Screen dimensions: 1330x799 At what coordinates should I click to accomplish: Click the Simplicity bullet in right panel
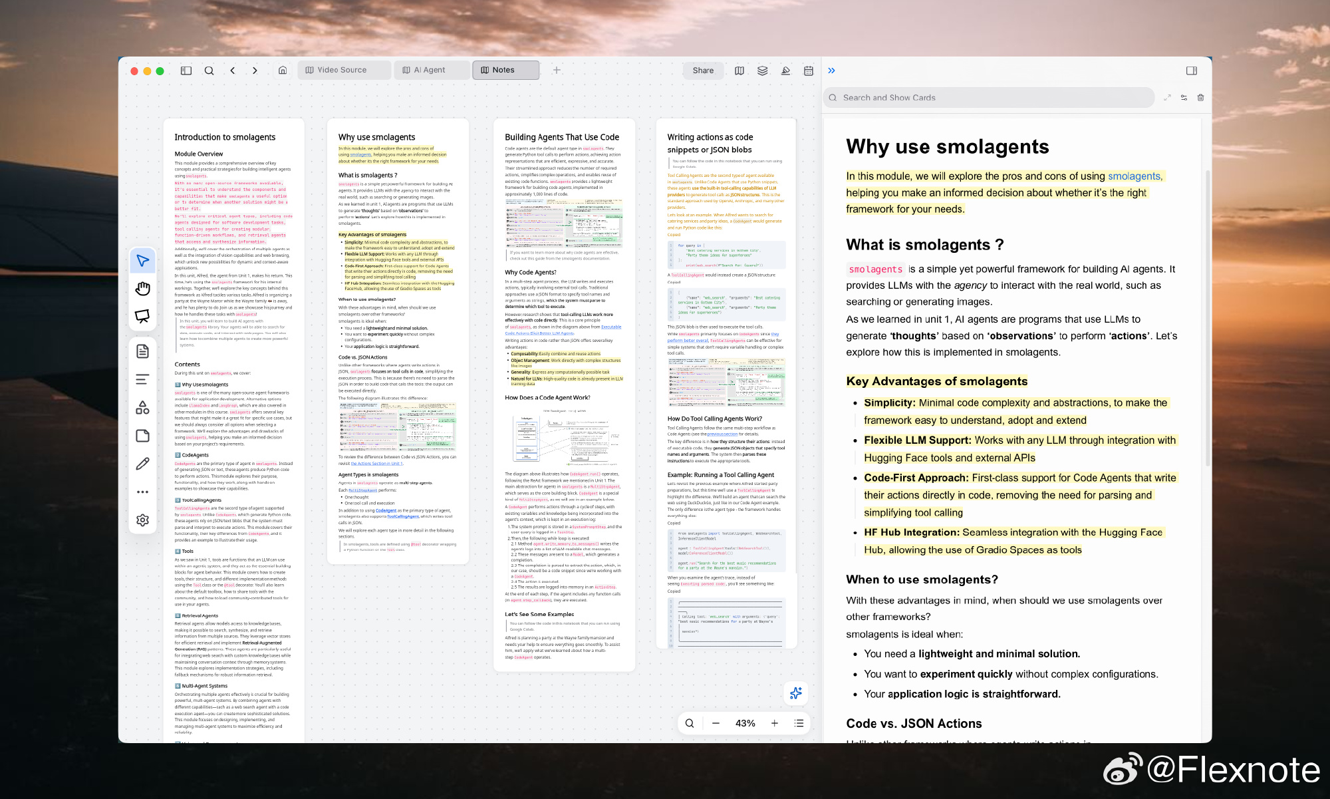1015,411
